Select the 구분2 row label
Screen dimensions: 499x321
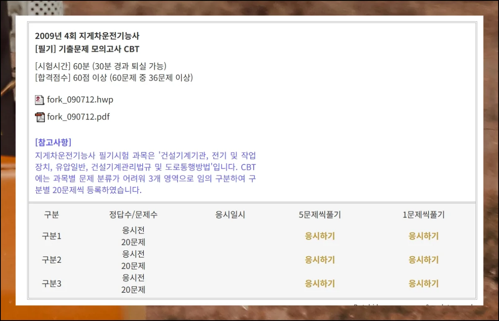coord(52,260)
